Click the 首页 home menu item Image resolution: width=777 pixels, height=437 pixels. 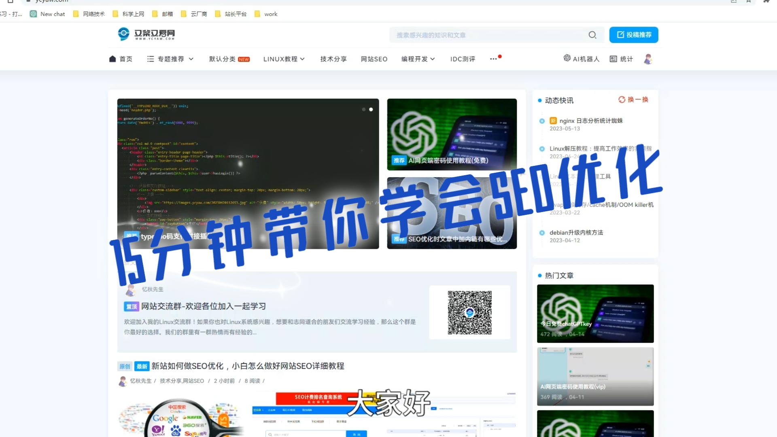(x=121, y=59)
